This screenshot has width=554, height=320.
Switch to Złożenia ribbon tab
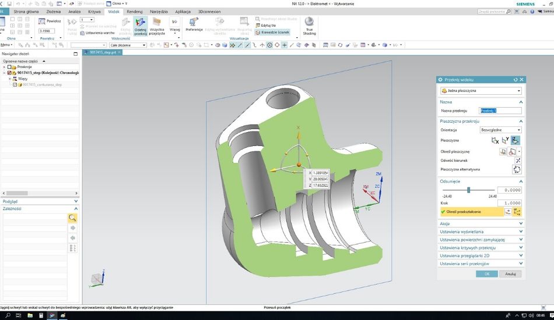(x=53, y=12)
